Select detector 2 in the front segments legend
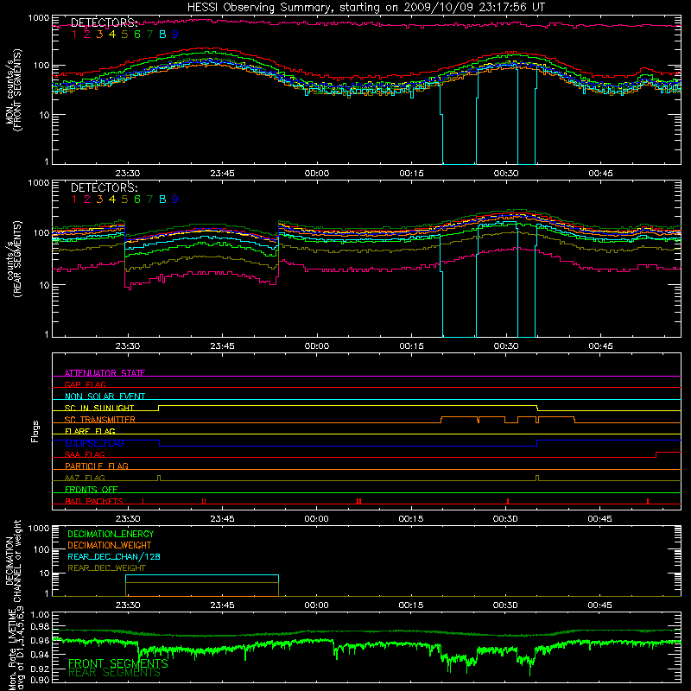 pyautogui.click(x=87, y=35)
